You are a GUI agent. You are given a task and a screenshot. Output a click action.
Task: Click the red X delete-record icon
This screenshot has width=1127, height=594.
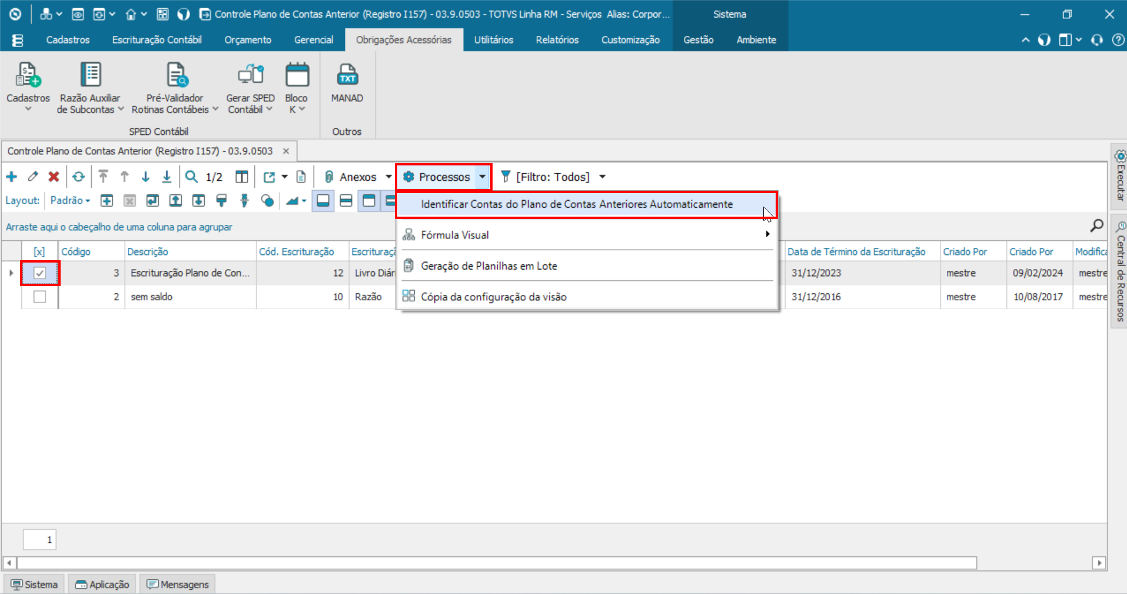(54, 177)
